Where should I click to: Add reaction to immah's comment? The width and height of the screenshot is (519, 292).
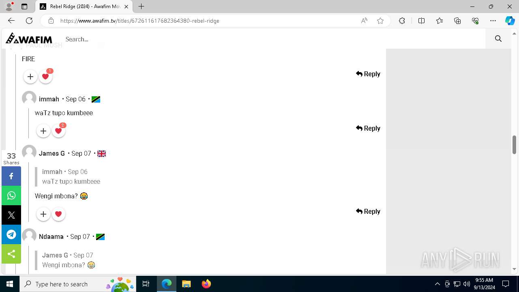coord(43,131)
